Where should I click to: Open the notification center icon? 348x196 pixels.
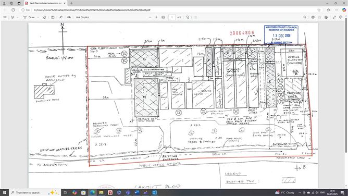342,192
